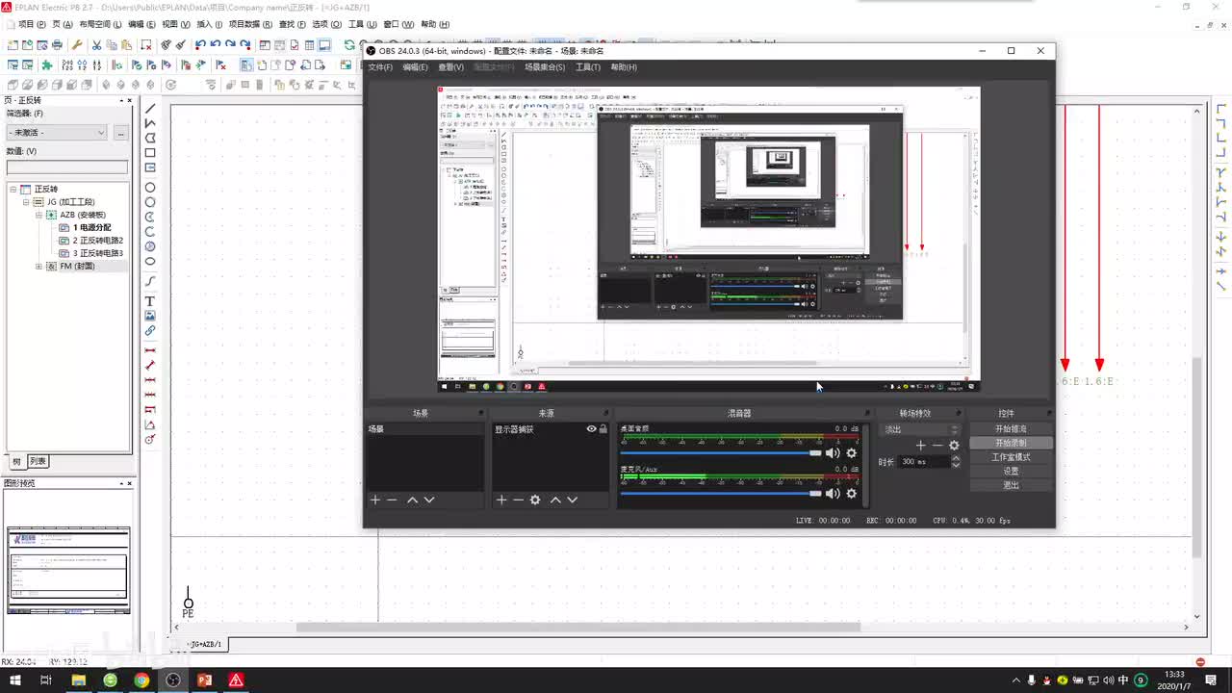Click the Cut scissors icon
This screenshot has height=693, width=1232.
pos(96,45)
